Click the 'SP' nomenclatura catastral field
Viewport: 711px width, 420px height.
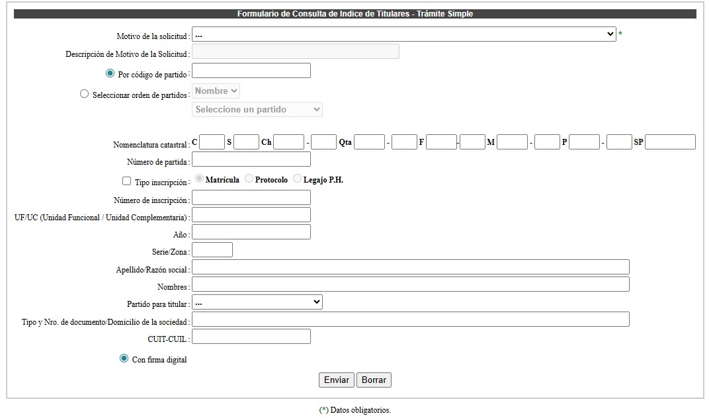pyautogui.click(x=669, y=142)
